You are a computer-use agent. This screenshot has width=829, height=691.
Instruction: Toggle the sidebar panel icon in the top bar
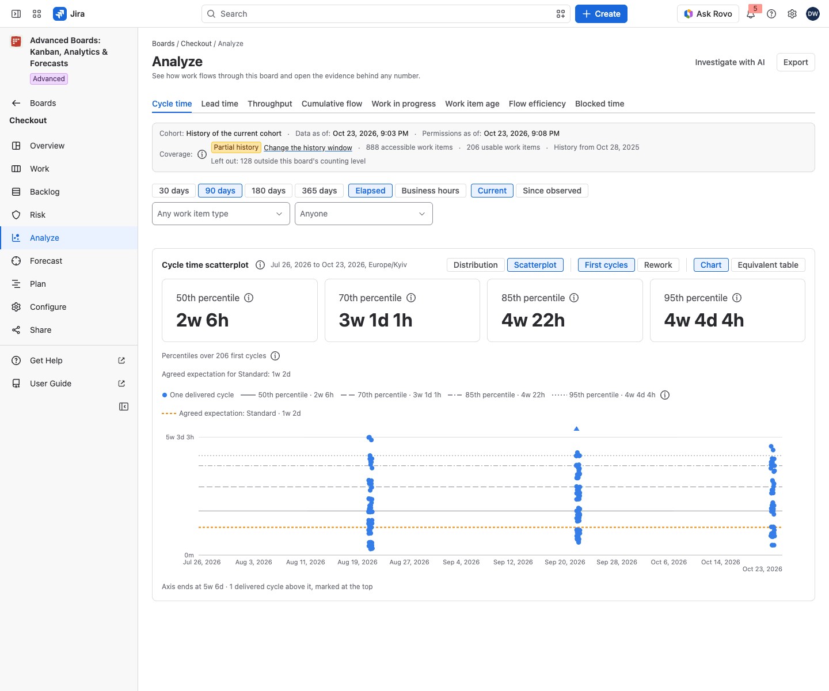pyautogui.click(x=16, y=14)
